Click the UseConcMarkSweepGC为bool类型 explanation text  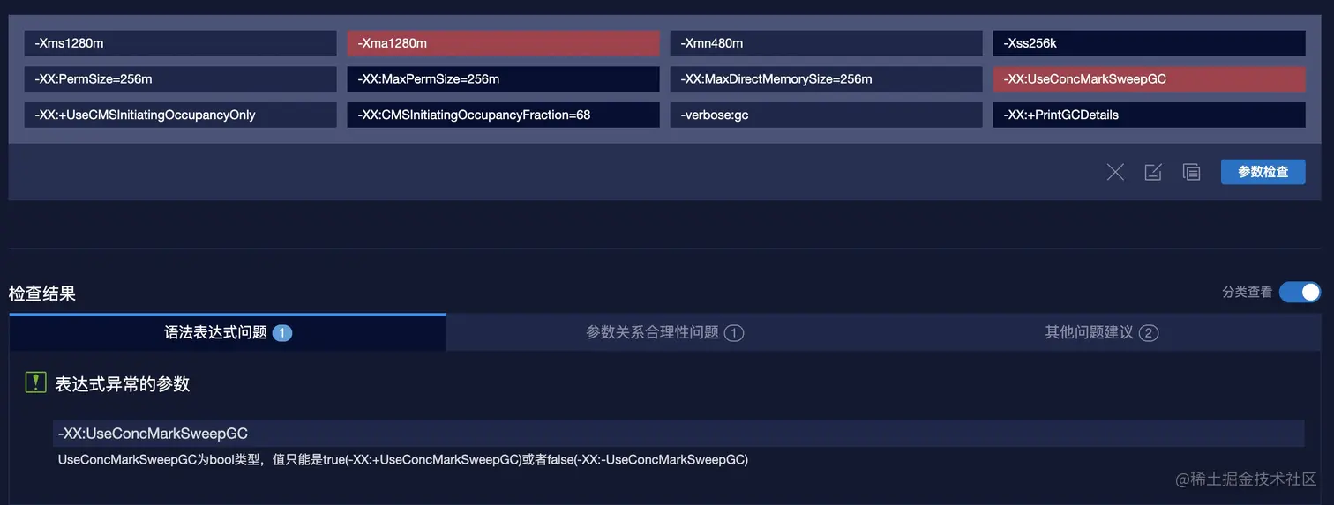tap(403, 460)
